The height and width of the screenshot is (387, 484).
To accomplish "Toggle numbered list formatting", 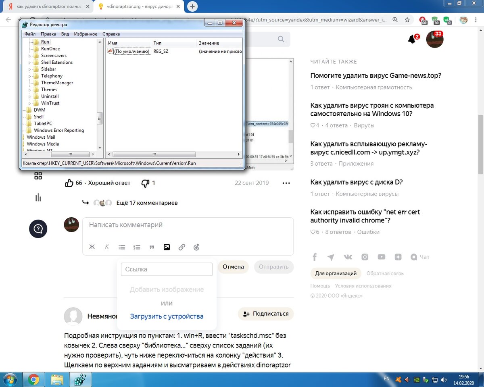I will 137,247.
